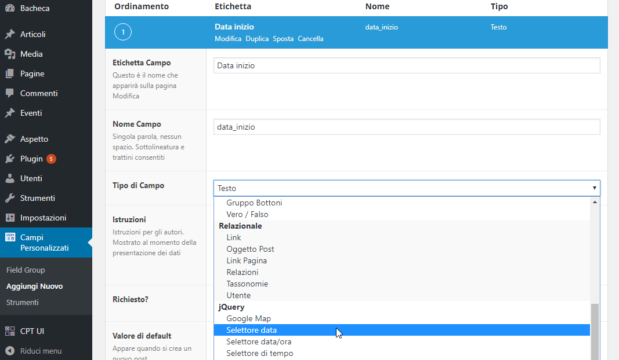This screenshot has width=619, height=360.
Task: Click the Bacheca dashboard icon
Action: tap(10, 9)
